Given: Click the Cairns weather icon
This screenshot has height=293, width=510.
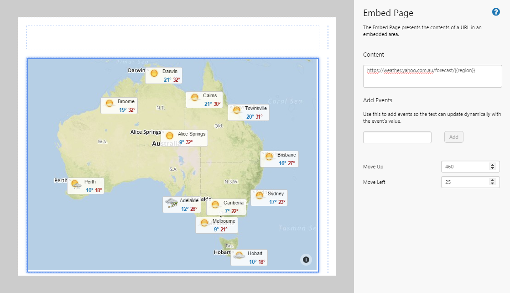Looking at the screenshot, I should point(194,97).
